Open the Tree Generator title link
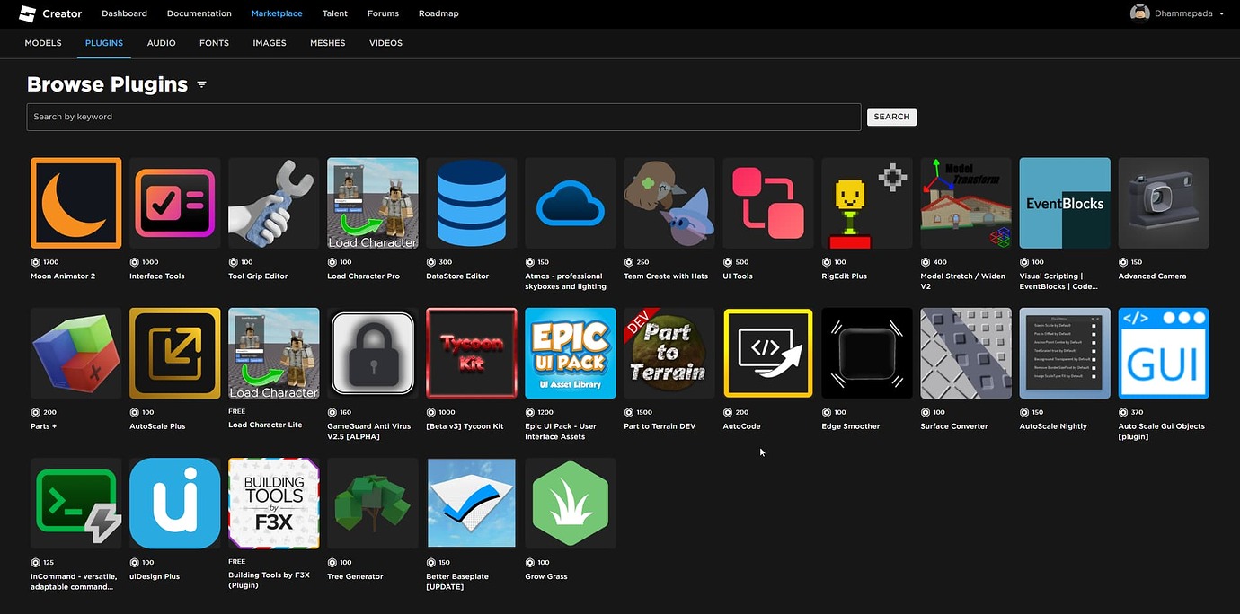1240x614 pixels. 355,576
